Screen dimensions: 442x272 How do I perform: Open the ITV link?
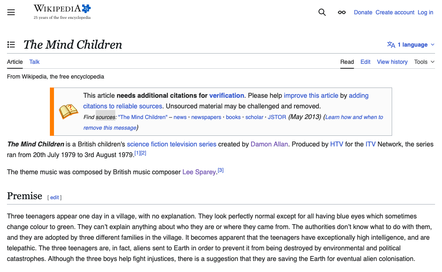coord(370,144)
